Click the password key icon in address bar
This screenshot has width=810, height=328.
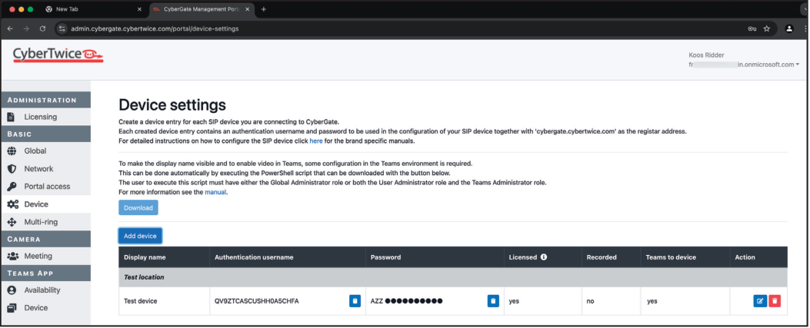click(x=752, y=29)
